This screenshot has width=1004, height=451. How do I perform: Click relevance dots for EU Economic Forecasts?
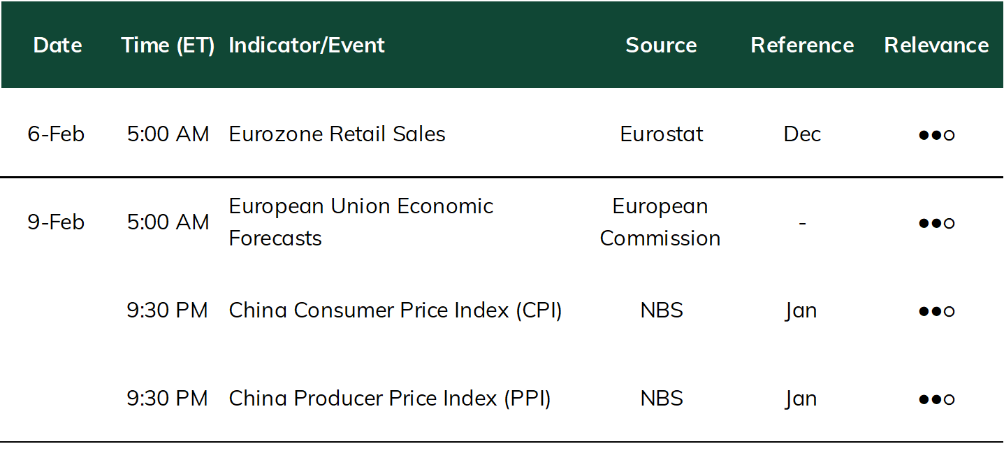tap(936, 223)
